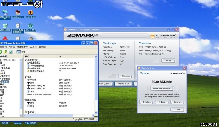Select the 電源管理 item in EVEREST tree
The image size is (219, 127).
pyautogui.click(x=5, y=76)
